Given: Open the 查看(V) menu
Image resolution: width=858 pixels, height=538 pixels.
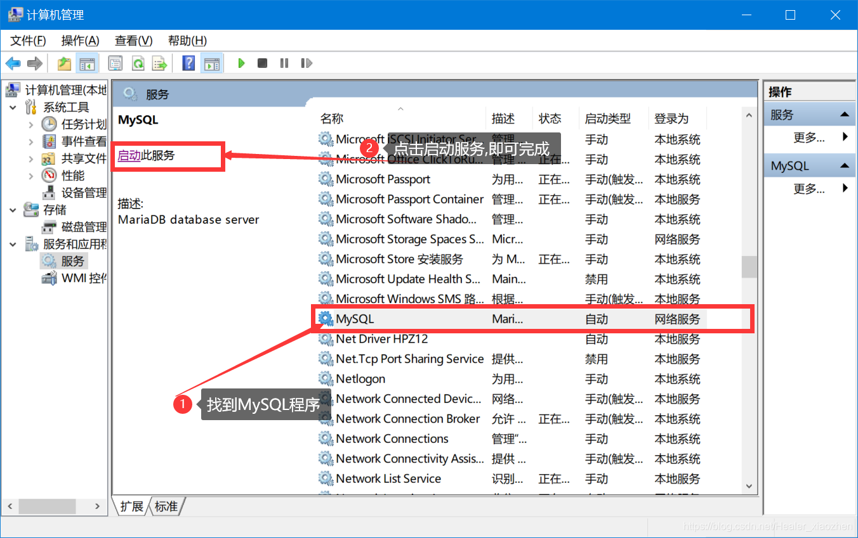Looking at the screenshot, I should tap(133, 41).
